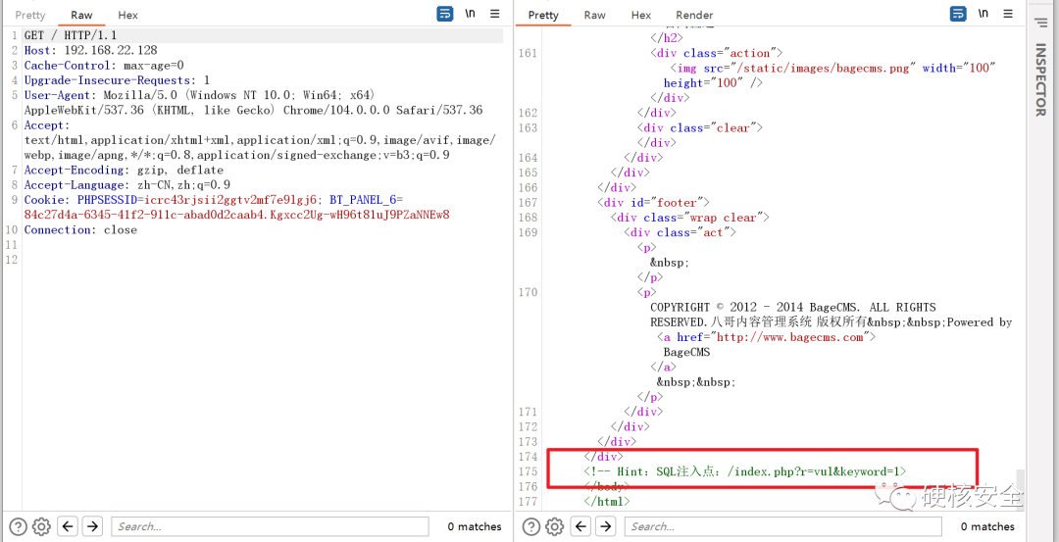Screen dimensions: 1059x542
Task: Click the Upgrade-Insecure-Requests header line
Action: [117, 80]
